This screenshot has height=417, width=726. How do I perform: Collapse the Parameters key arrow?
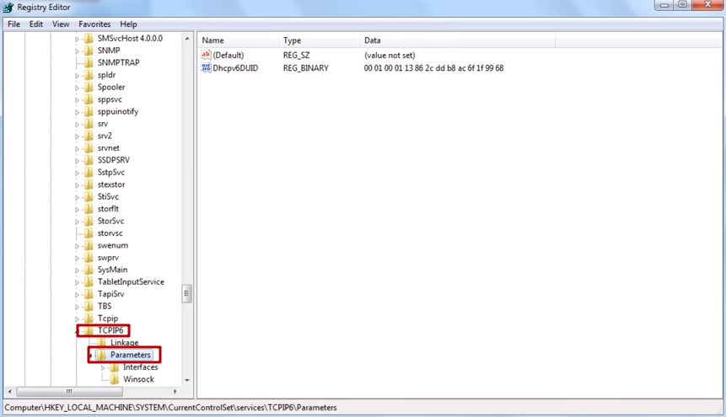[x=90, y=356]
